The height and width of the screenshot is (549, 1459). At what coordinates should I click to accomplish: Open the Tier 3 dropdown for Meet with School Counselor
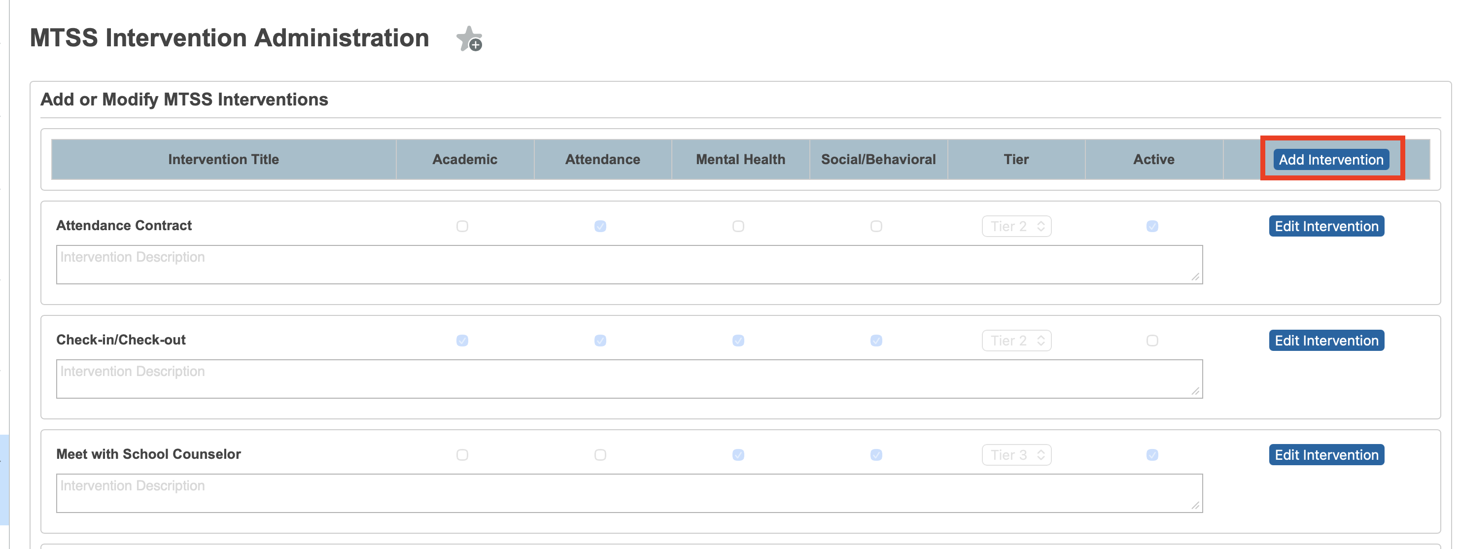pos(1017,454)
